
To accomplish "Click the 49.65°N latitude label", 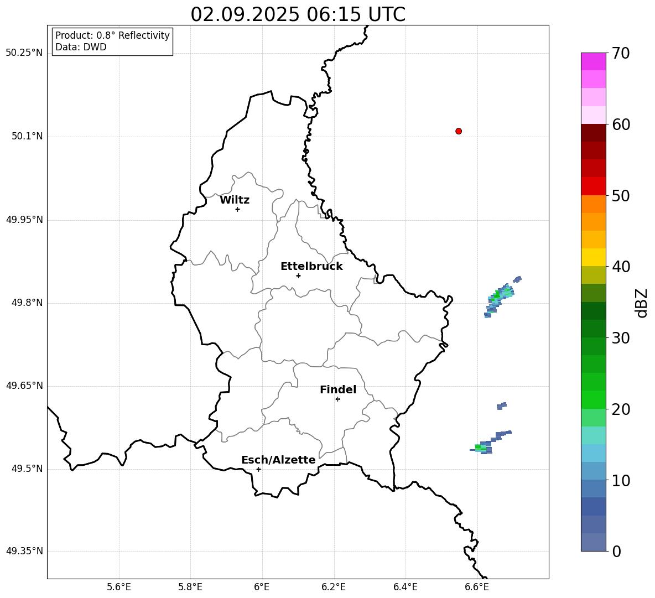I will pyautogui.click(x=24, y=386).
